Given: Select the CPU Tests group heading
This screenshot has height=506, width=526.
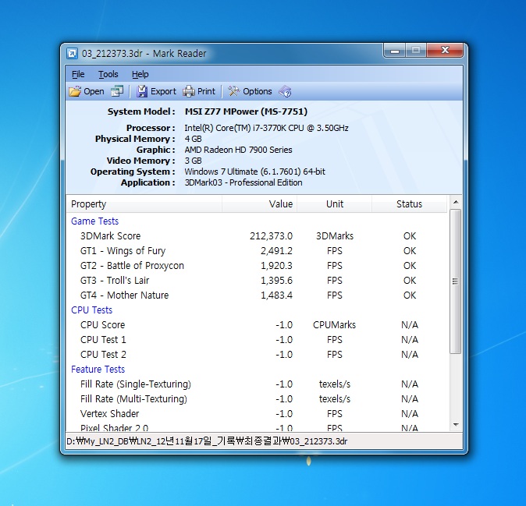Looking at the screenshot, I should coord(91,310).
